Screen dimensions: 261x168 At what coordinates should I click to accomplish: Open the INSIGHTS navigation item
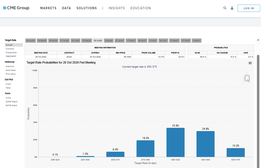pos(117,8)
